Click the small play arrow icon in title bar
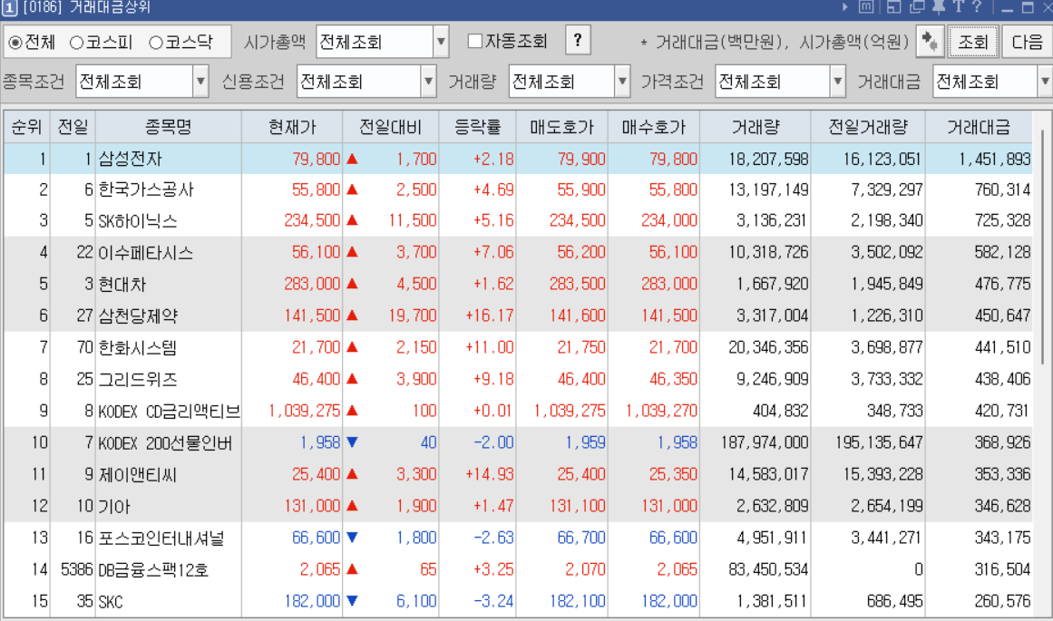Image resolution: width=1053 pixels, height=621 pixels. [x=845, y=7]
